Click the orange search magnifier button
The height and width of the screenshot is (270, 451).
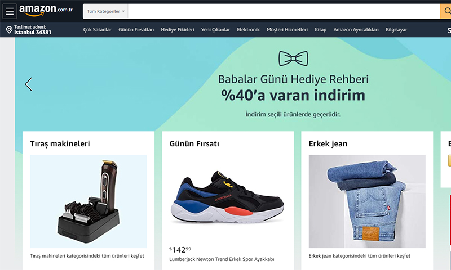coord(446,11)
